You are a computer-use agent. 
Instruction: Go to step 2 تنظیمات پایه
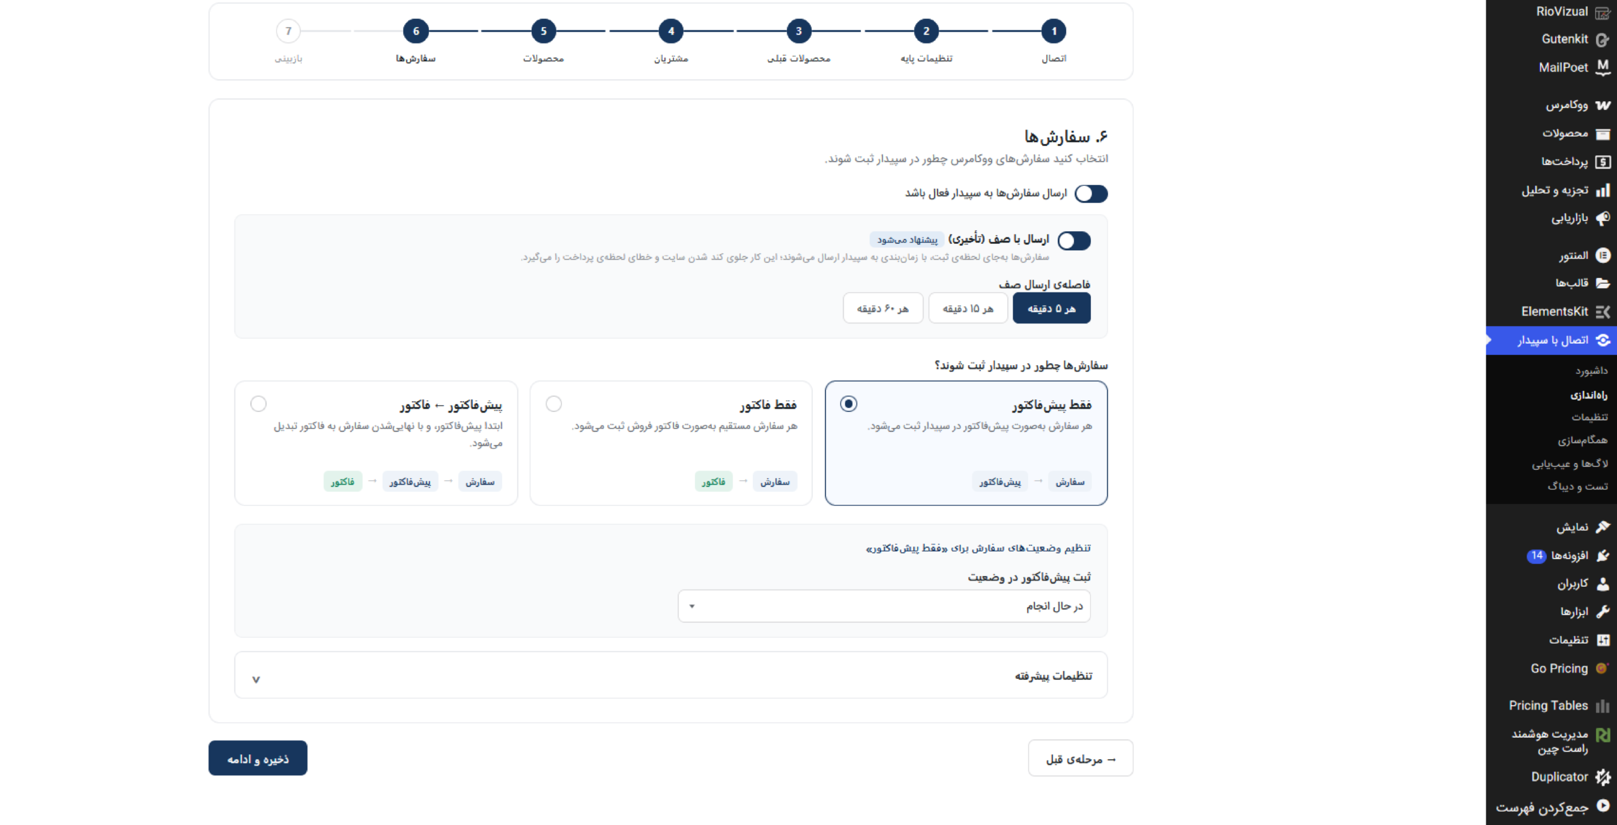coord(926,31)
